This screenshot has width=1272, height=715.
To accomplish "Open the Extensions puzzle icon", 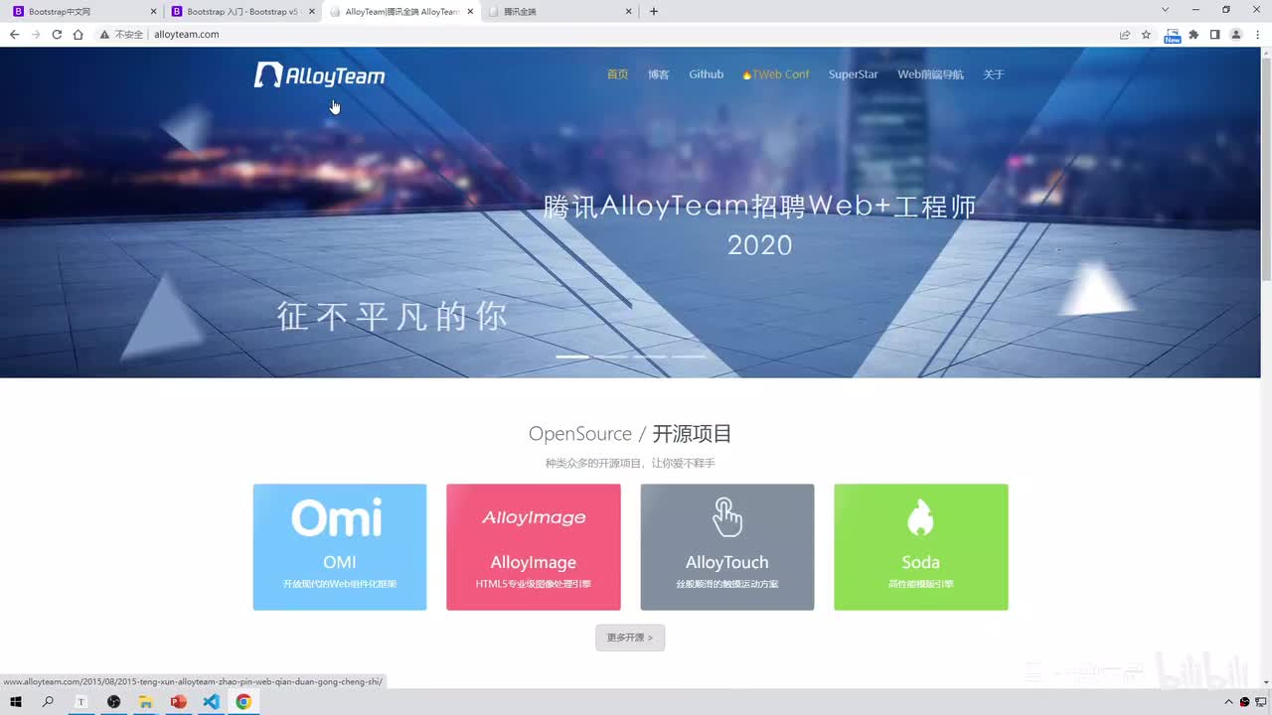I will coord(1193,34).
